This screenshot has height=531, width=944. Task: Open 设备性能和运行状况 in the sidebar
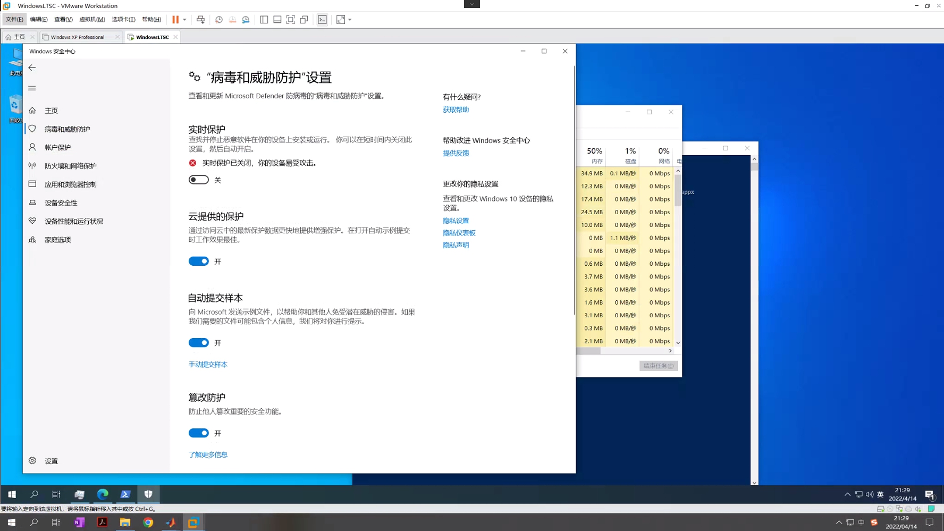tap(96, 221)
